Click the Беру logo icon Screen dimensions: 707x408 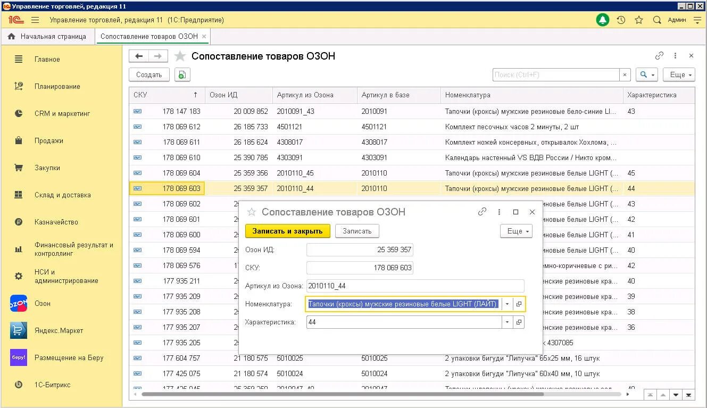coord(19,357)
